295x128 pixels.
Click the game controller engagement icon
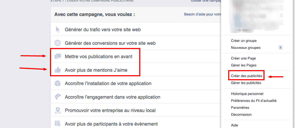58,97
